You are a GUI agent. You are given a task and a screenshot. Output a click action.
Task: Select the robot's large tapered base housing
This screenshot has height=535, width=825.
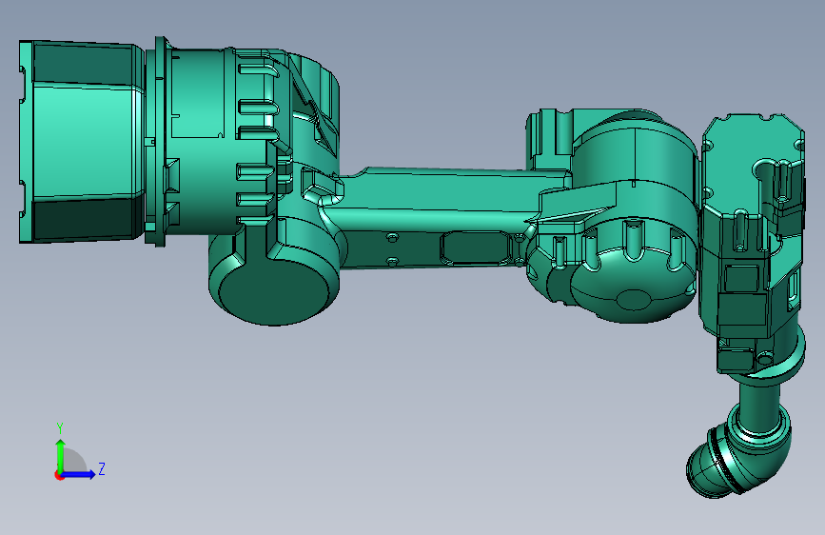pos(82,142)
